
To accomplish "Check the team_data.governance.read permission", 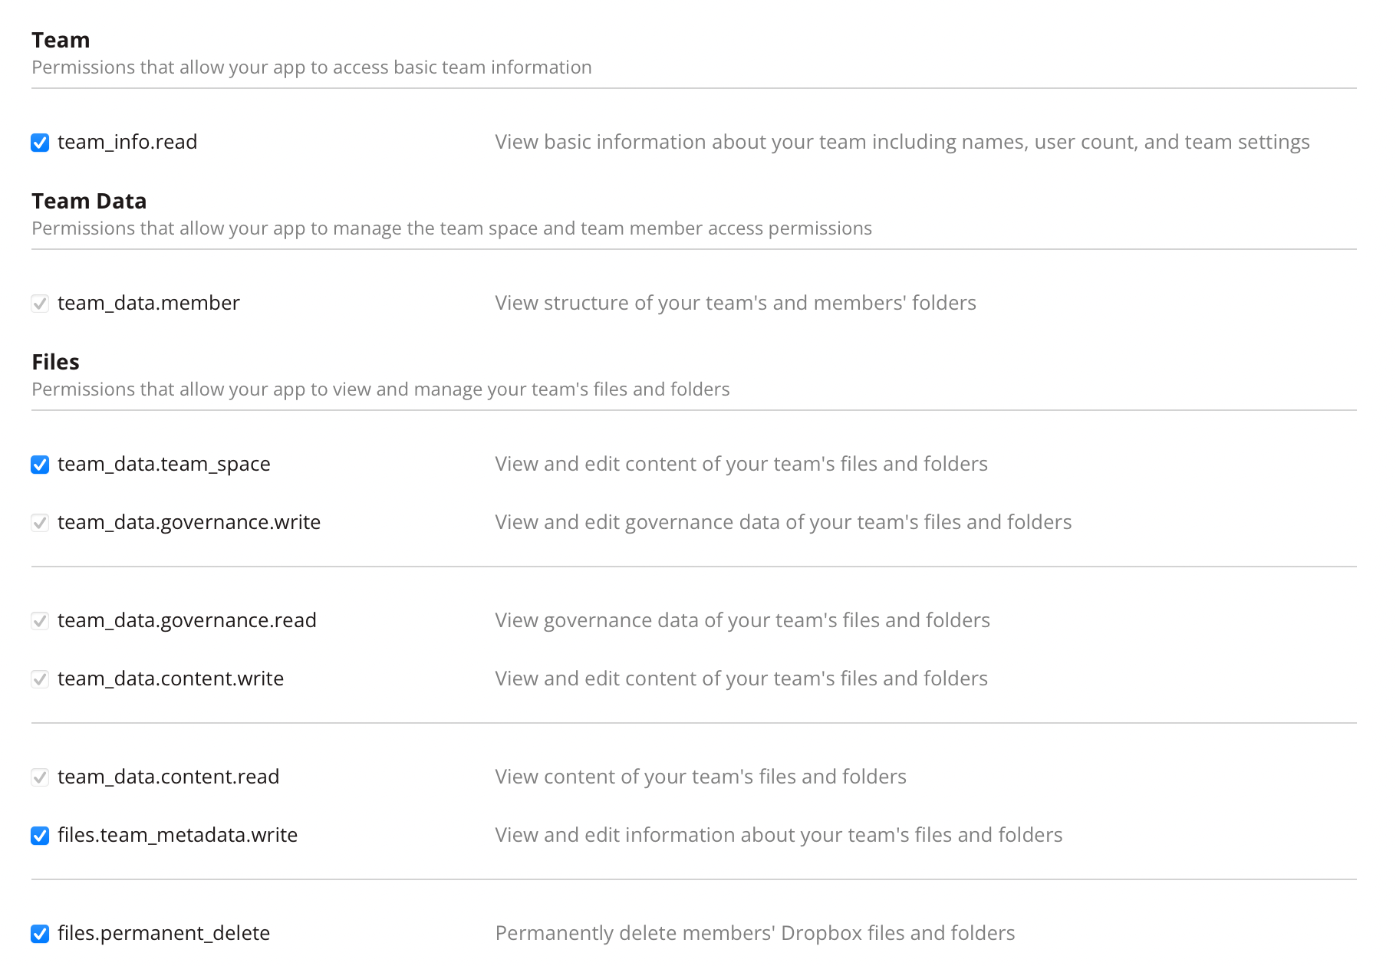I will [x=40, y=620].
